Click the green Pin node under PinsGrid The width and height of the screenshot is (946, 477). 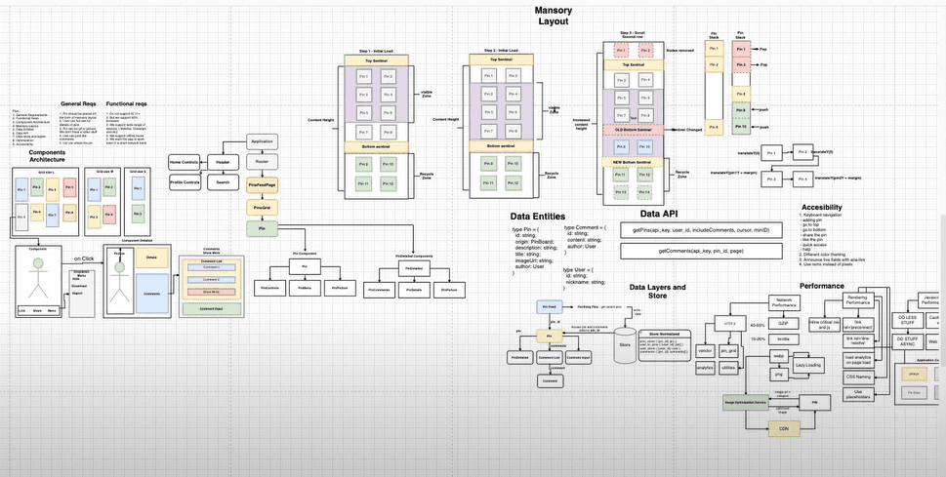point(261,227)
